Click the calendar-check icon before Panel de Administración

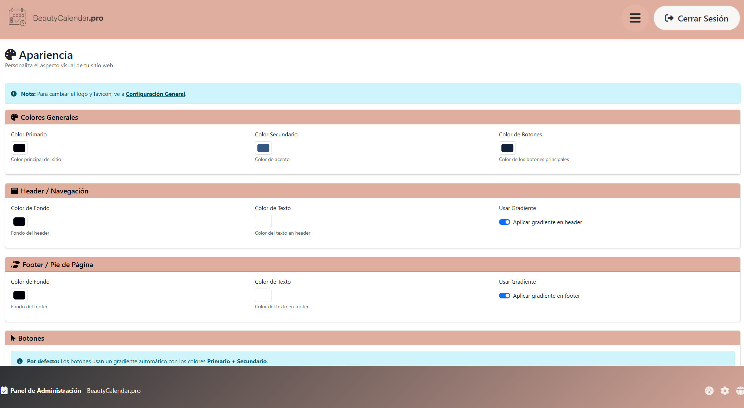click(4, 390)
